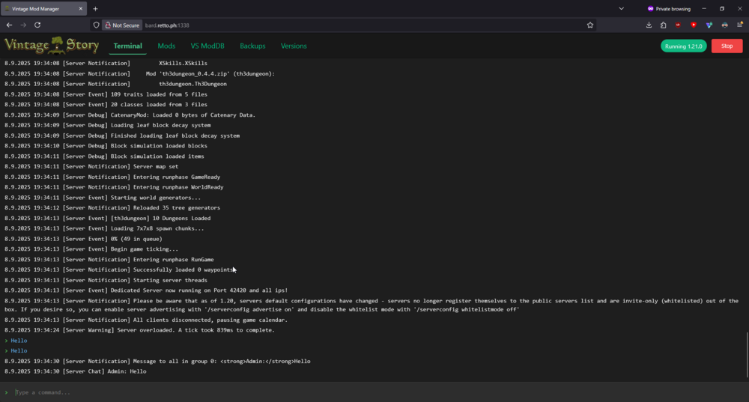Click the red YouTube extension icon

694,25
